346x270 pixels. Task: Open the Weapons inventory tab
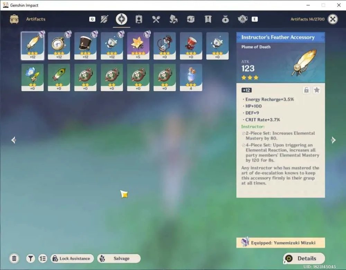tap(104, 19)
